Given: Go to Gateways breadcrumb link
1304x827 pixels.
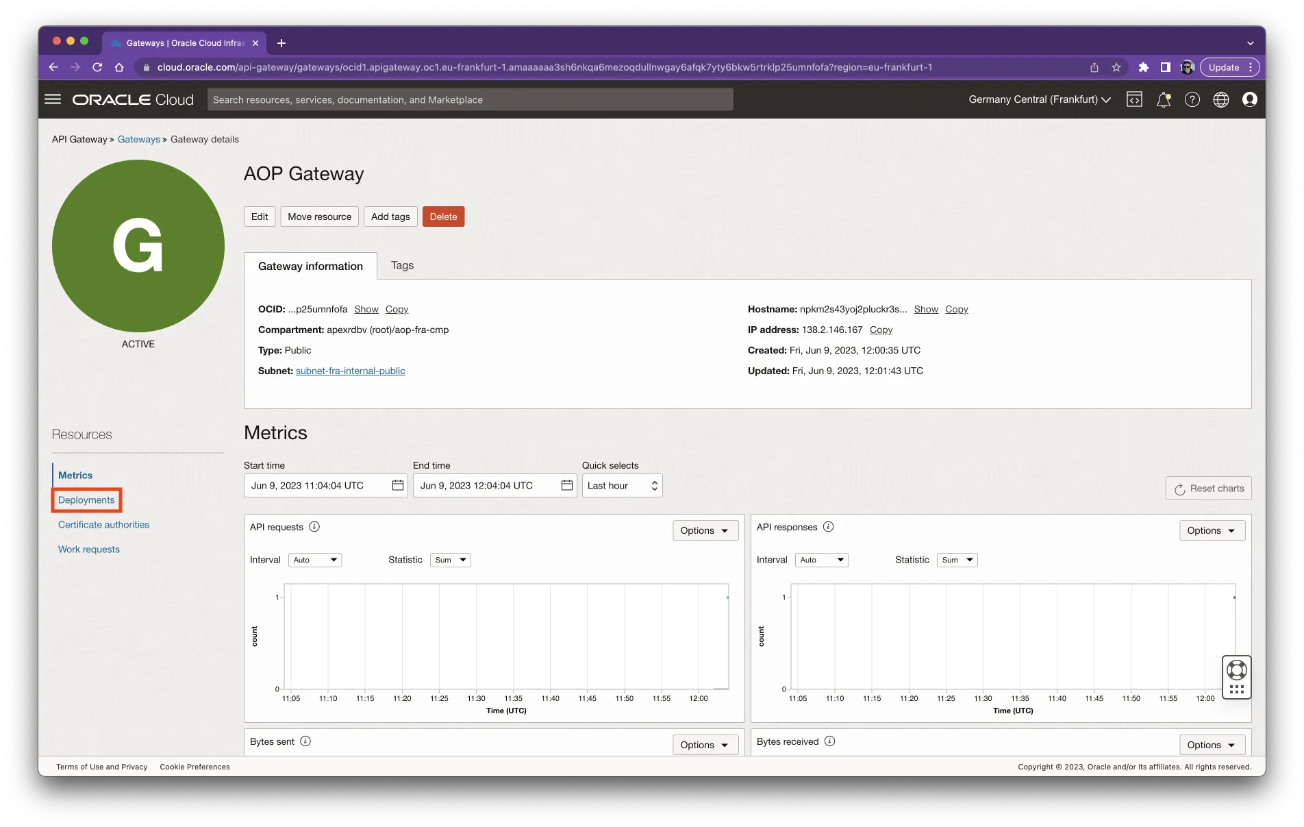Looking at the screenshot, I should point(138,139).
